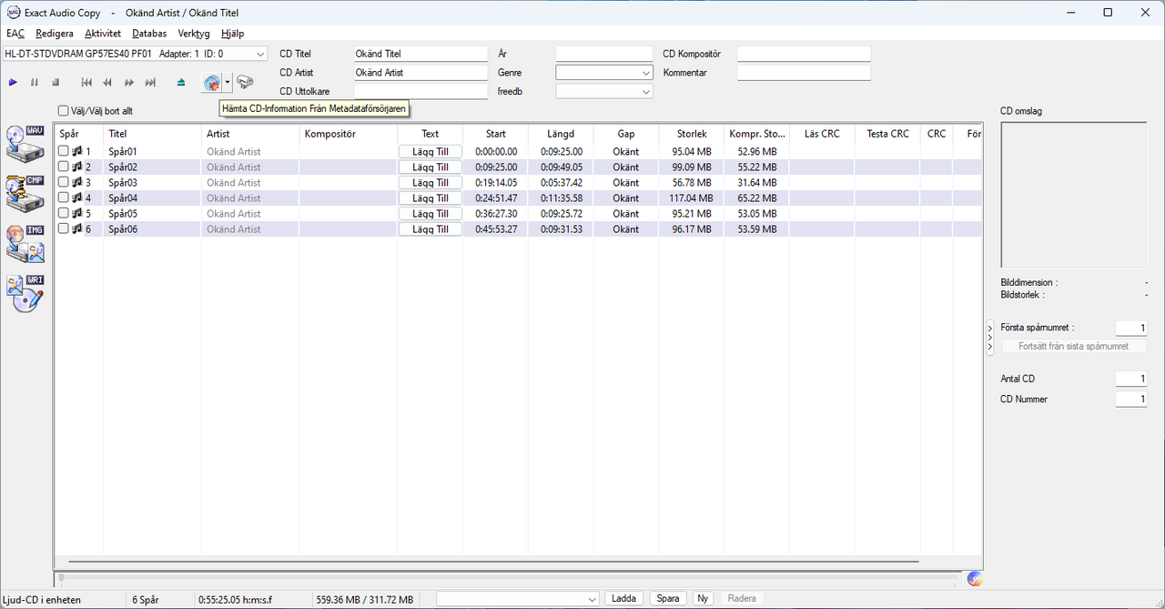Jump to previous track with skip-back icon
The width and height of the screenshot is (1165, 609).
pos(86,83)
